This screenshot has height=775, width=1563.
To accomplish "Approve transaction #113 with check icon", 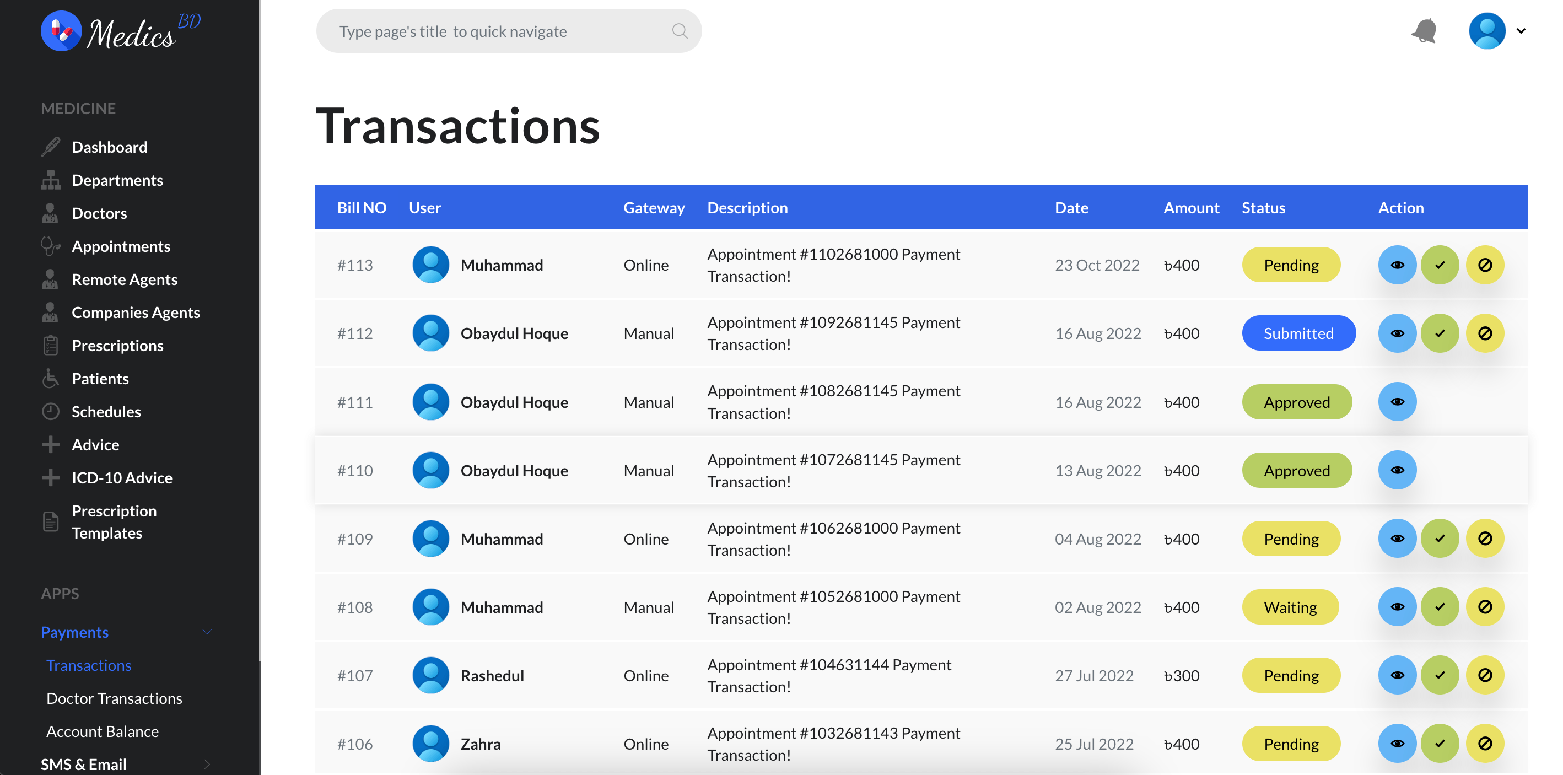I will pos(1440,265).
